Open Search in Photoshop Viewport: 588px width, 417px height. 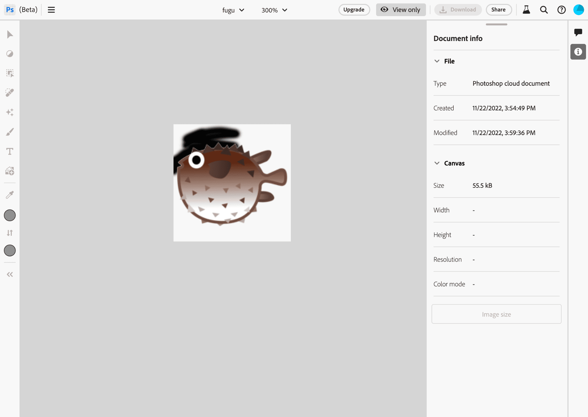[x=544, y=10]
